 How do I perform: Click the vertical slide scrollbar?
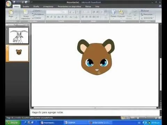161,74
